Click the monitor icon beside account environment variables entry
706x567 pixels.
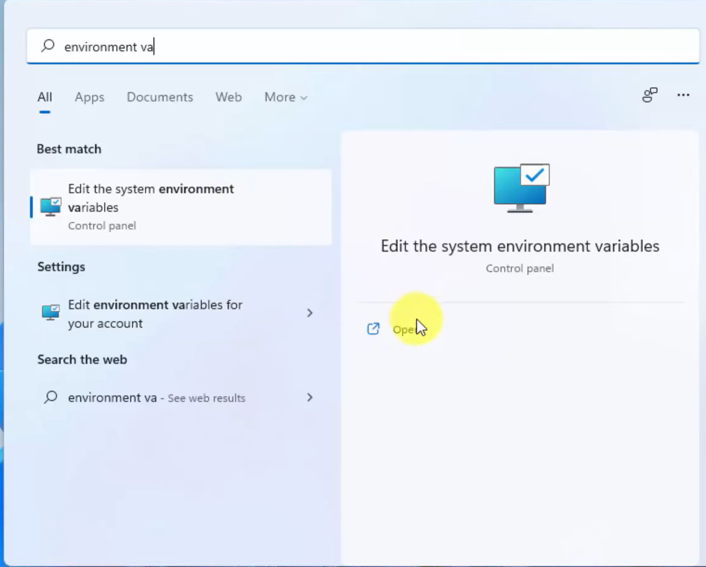pyautogui.click(x=50, y=313)
